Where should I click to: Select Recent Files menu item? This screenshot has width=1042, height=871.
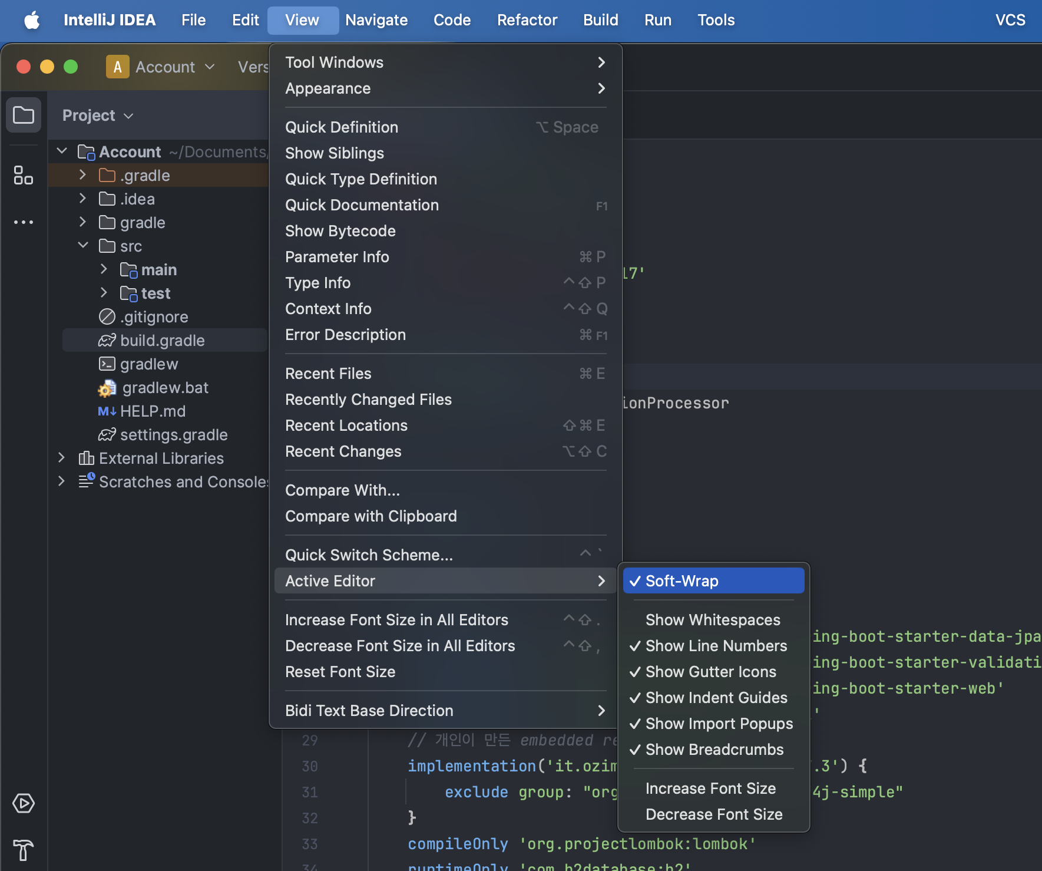(445, 373)
